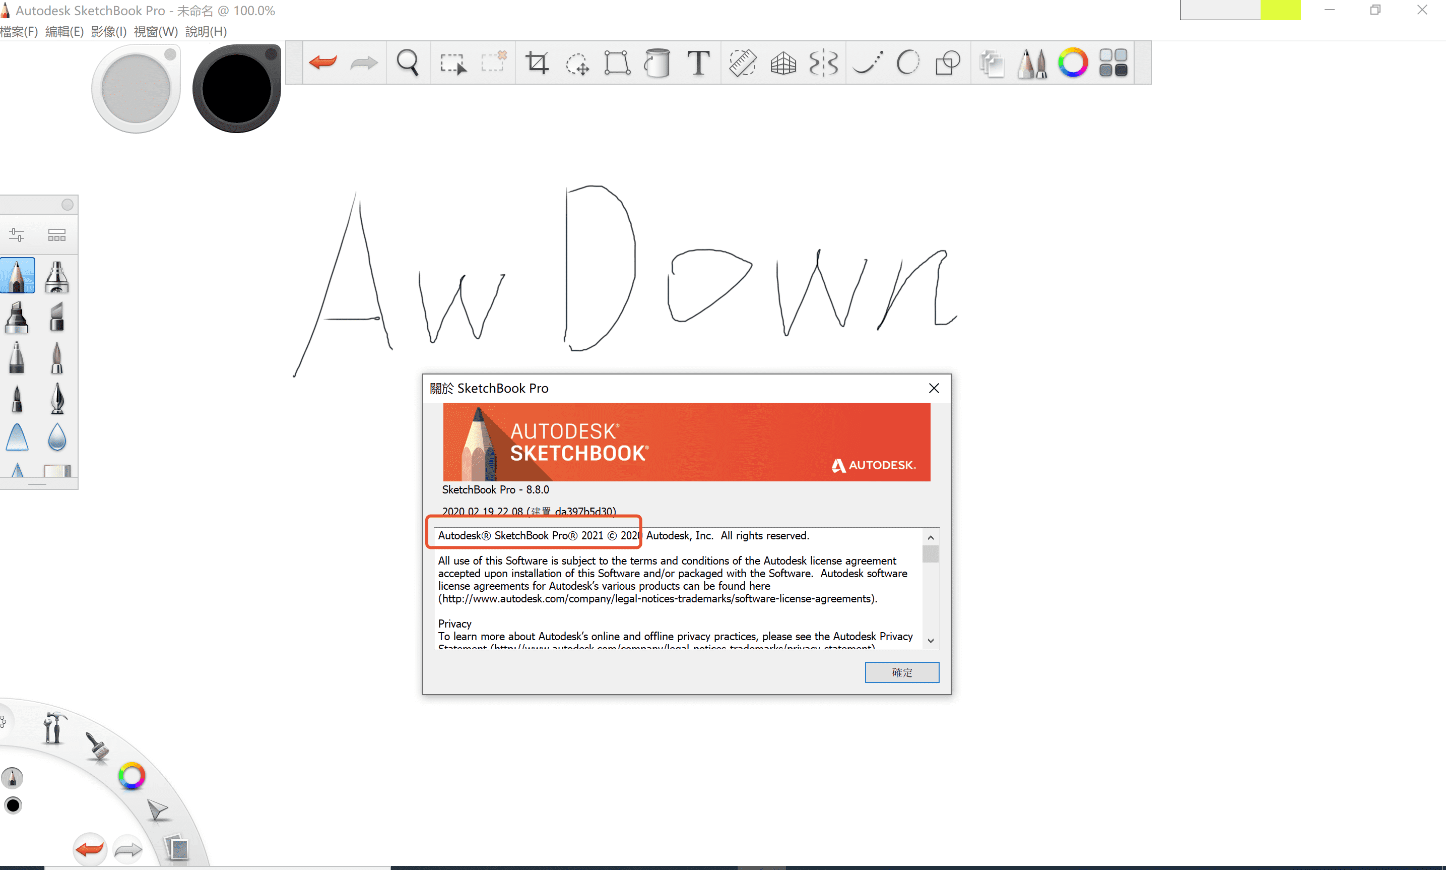The height and width of the screenshot is (870, 1446).
Task: Choose the Text tool
Action: coord(698,62)
